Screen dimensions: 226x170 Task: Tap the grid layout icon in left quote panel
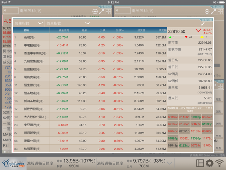click(108, 12)
